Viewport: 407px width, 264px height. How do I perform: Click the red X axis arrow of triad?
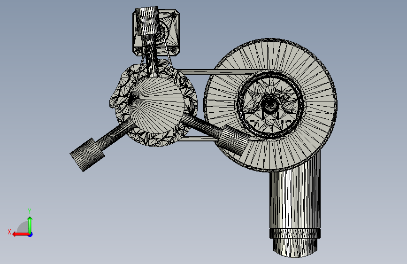point(21,234)
